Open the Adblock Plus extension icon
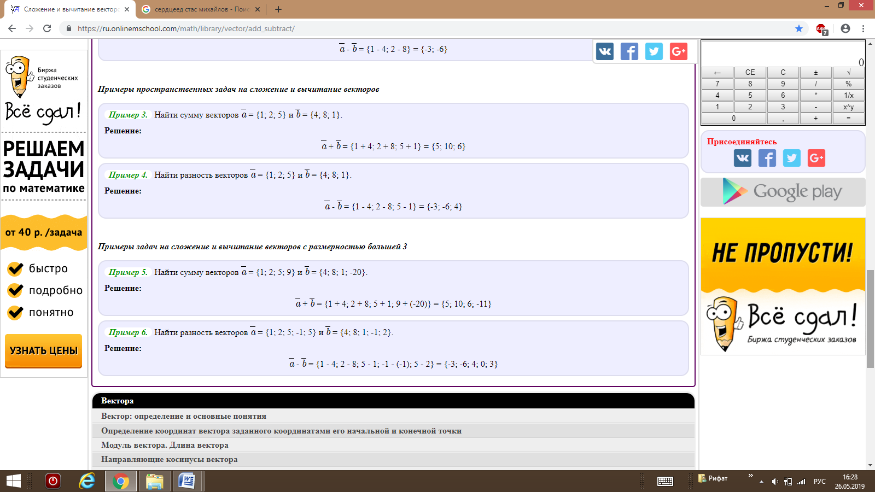Screen dimensions: 875x492 pyautogui.click(x=821, y=29)
